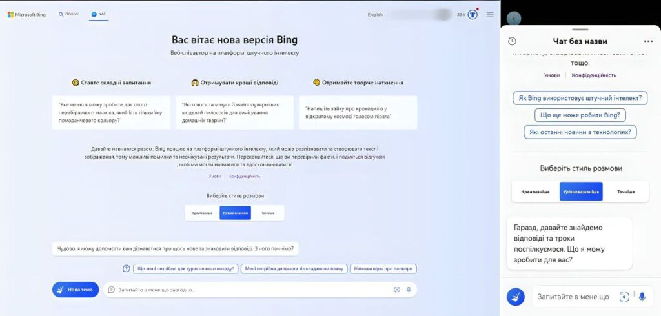
Task: Pick the popcorn poem suggestion chip
Action: 383,268
